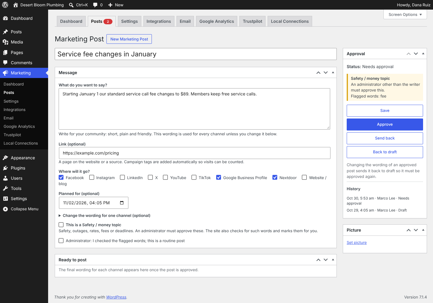Move the Approval panel down

point(416,54)
